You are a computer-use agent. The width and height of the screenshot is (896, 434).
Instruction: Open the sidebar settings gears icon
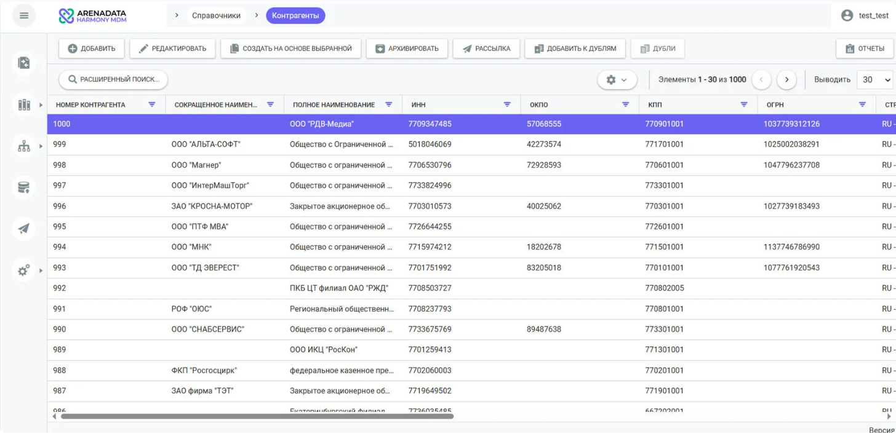click(x=23, y=270)
